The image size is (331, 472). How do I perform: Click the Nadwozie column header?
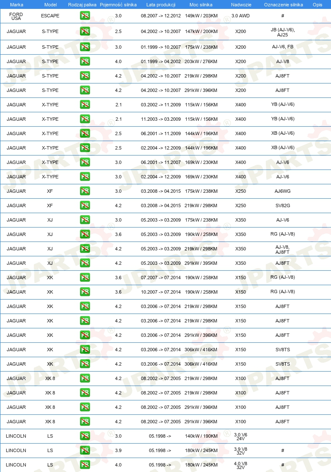pos(241,5)
